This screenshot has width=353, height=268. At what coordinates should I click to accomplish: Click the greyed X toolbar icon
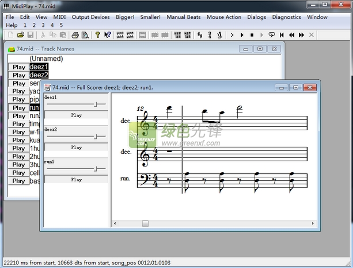pyautogui.click(x=312, y=35)
